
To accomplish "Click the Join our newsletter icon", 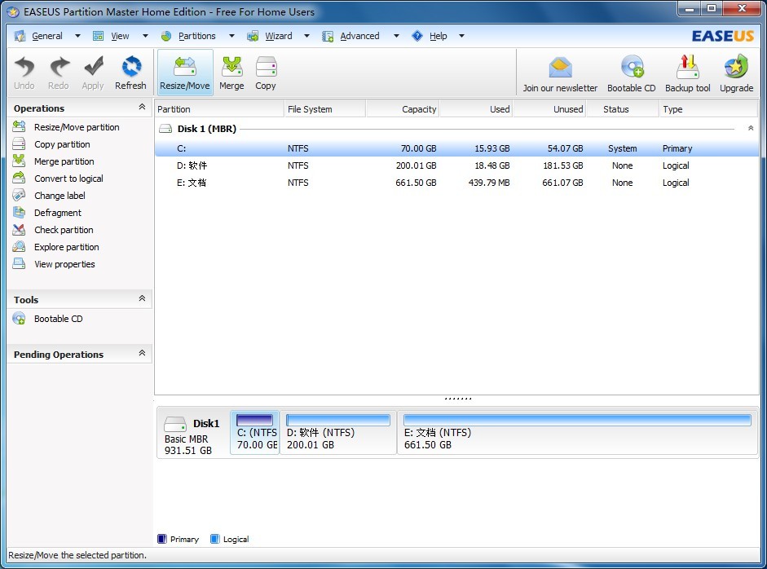I will [560, 68].
